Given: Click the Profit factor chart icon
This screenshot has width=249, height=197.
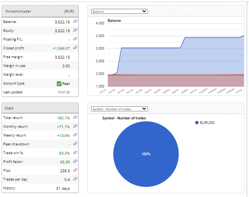Looking at the screenshot, I should pos(75,161).
